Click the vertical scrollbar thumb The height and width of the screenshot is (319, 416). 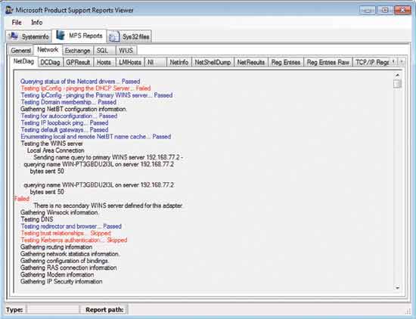tap(397, 83)
